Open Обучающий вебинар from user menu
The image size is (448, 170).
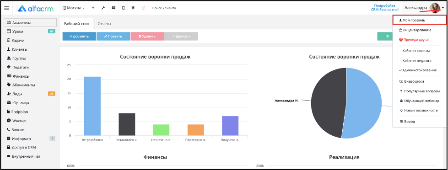(x=420, y=101)
